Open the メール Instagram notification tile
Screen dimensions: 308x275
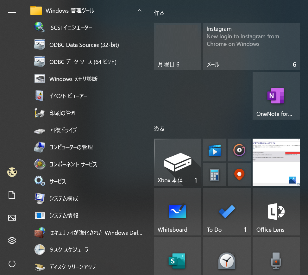click(252, 47)
